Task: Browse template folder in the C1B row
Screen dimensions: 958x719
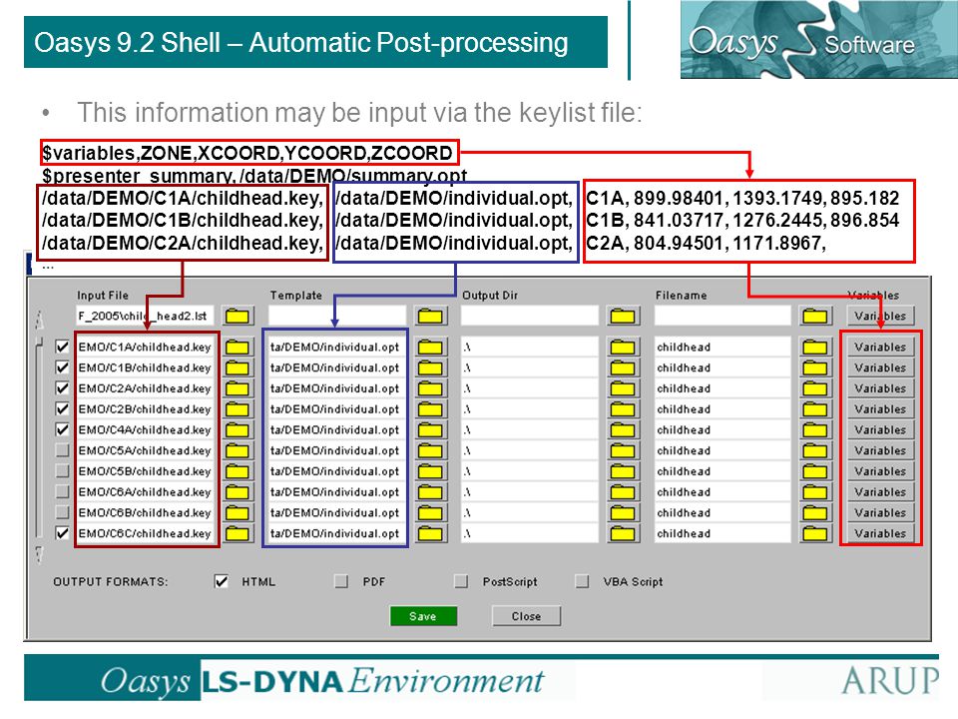Action: [430, 368]
